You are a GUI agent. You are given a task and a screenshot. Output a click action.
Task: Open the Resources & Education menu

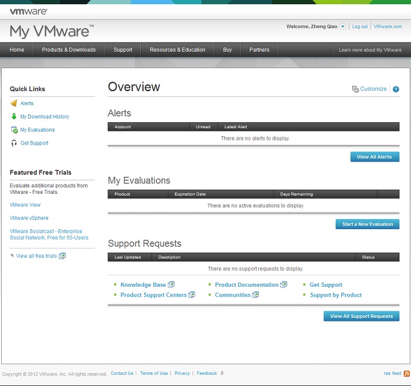click(177, 50)
